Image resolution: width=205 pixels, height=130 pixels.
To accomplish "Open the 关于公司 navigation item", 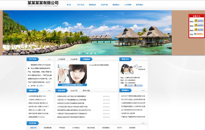I will tap(81, 5).
